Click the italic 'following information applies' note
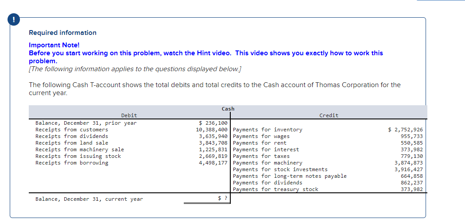The height and width of the screenshot is (222, 465). (x=135, y=69)
